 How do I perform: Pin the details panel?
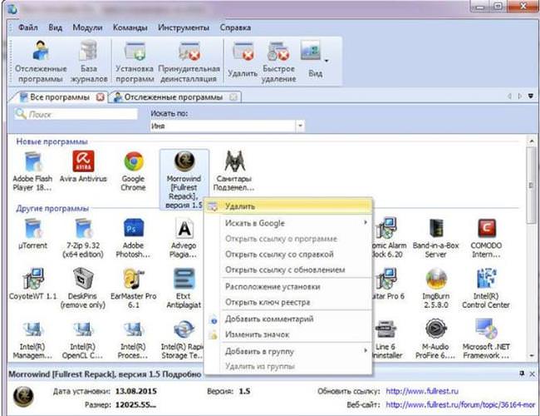coord(522,374)
